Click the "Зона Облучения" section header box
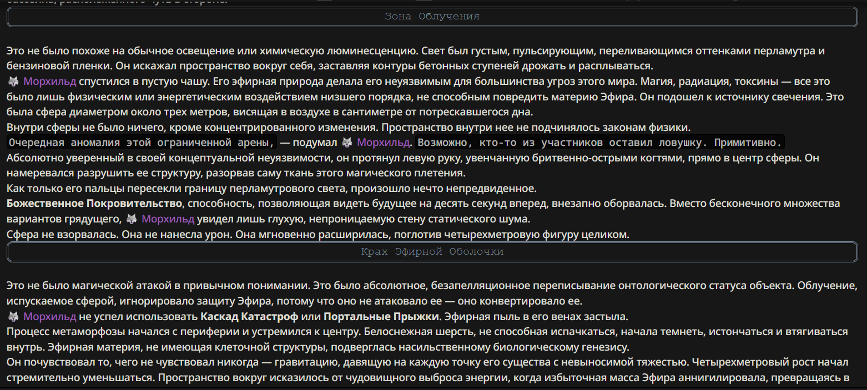Viewport: 867px width, 390px height. pos(432,17)
